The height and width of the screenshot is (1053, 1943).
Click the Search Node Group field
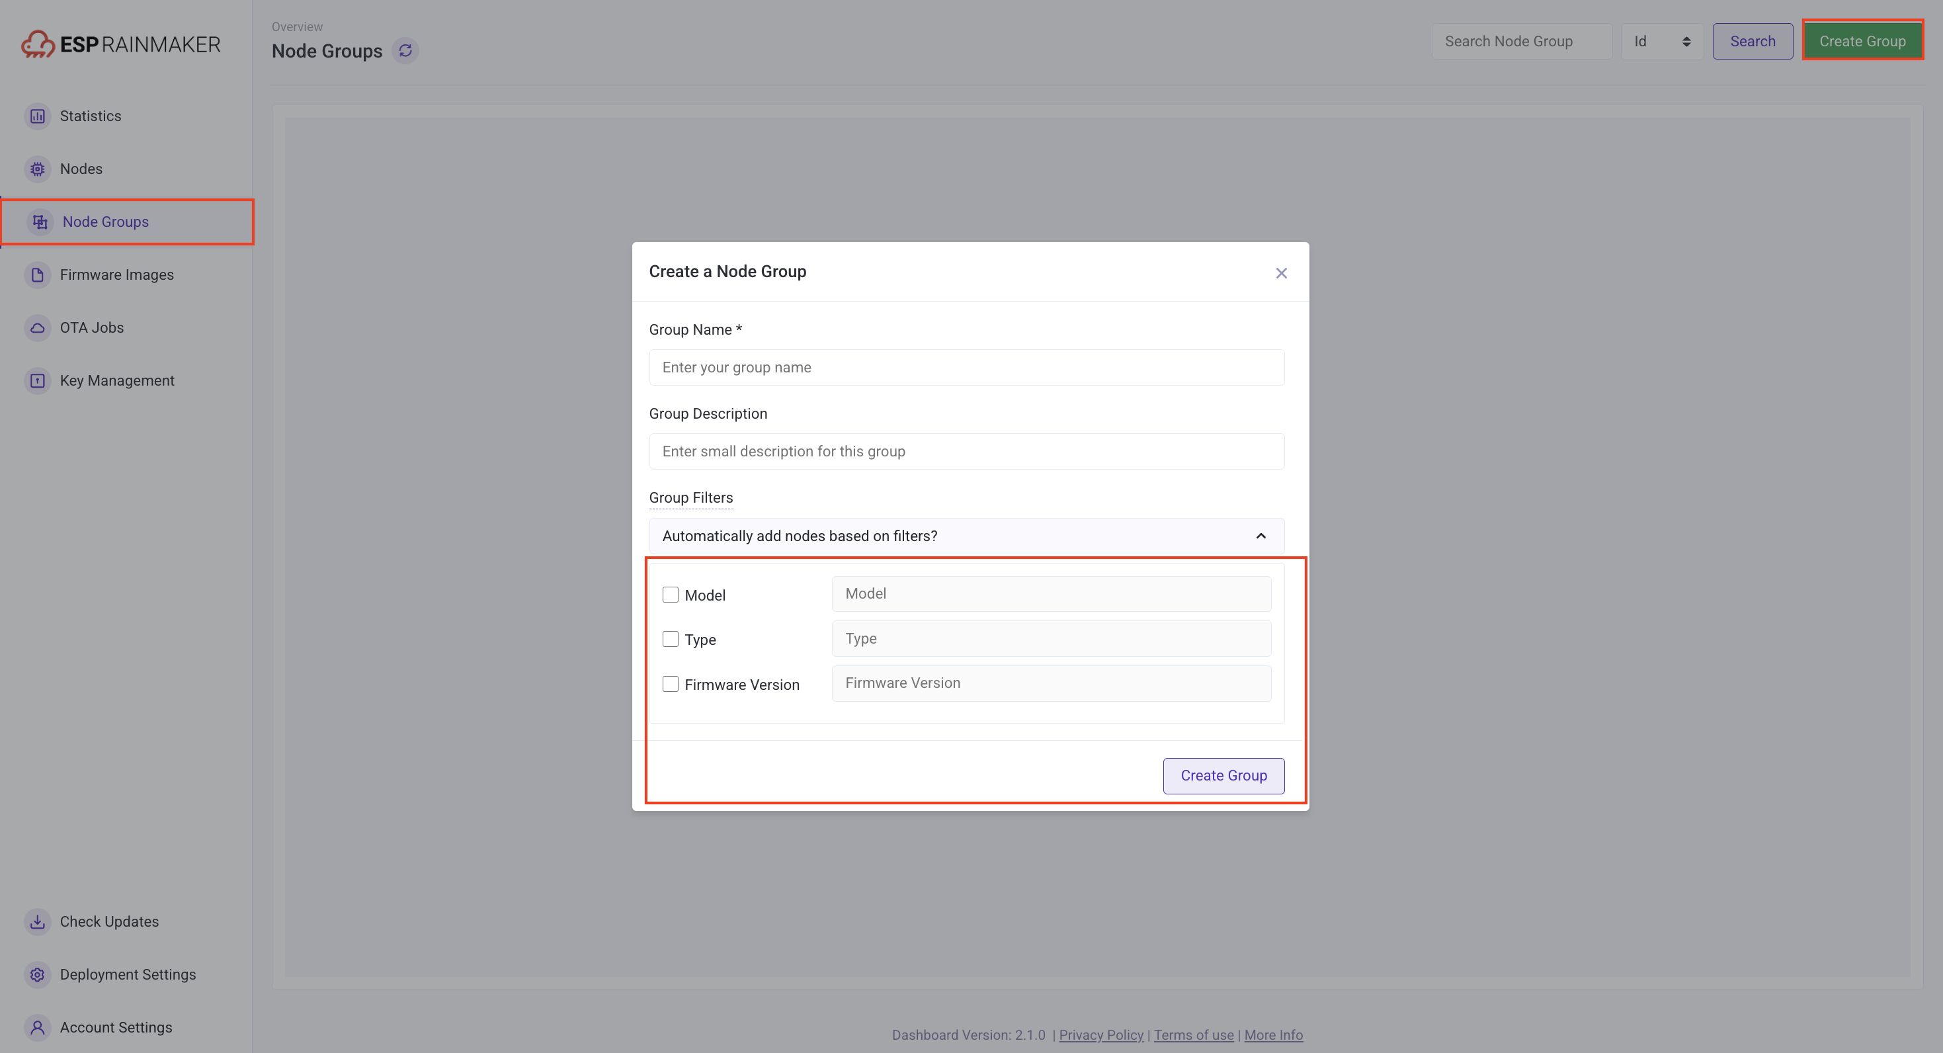tap(1521, 42)
